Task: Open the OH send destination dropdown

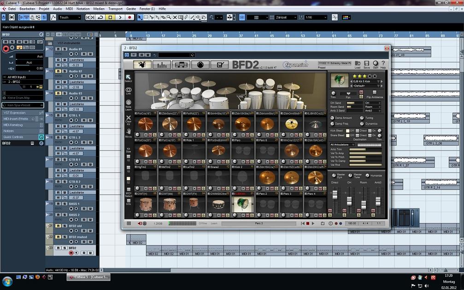Action: tap(373, 103)
